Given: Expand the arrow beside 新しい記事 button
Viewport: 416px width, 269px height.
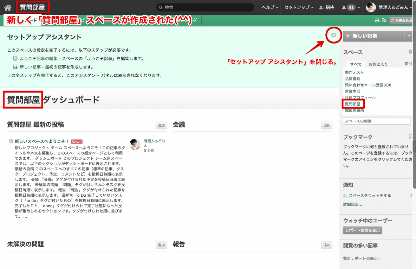Looking at the screenshot, I should pos(408,36).
